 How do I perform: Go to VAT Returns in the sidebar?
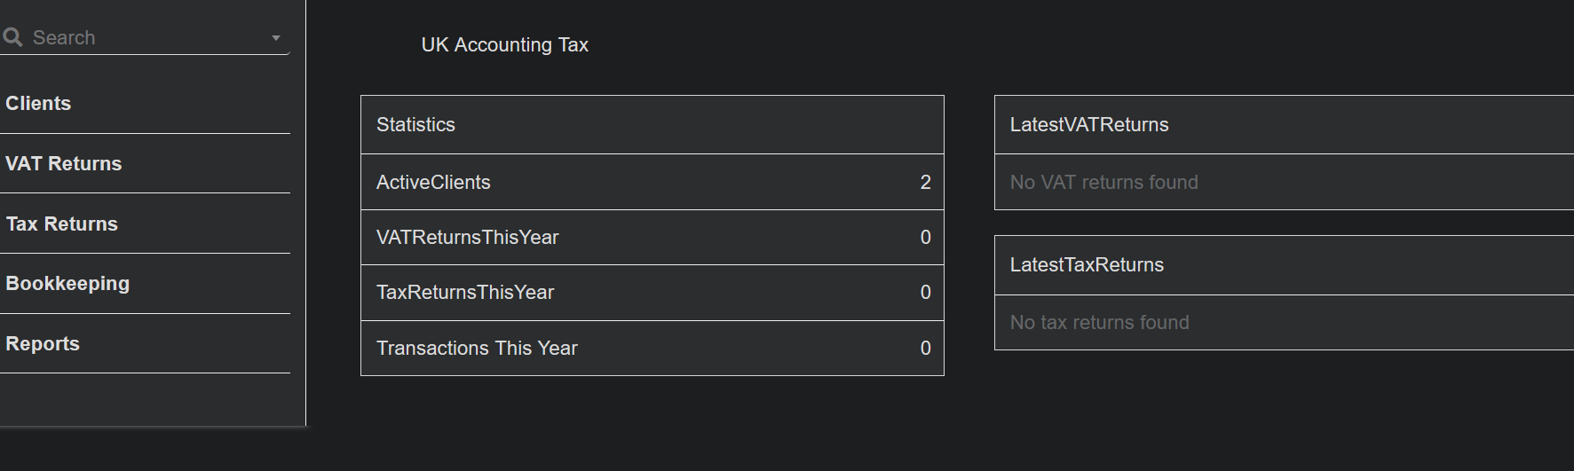64,164
